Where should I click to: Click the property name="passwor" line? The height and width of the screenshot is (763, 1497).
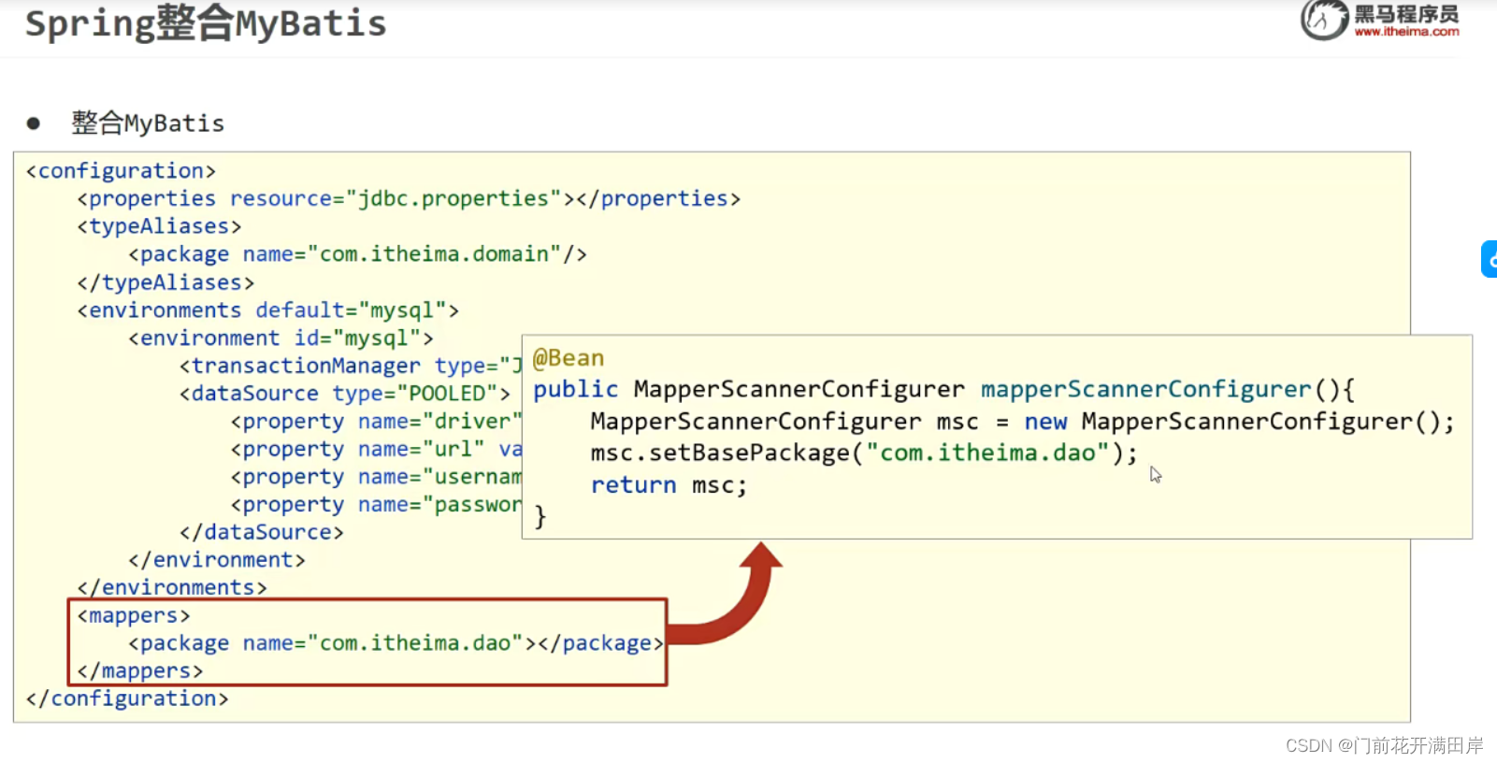click(x=376, y=505)
